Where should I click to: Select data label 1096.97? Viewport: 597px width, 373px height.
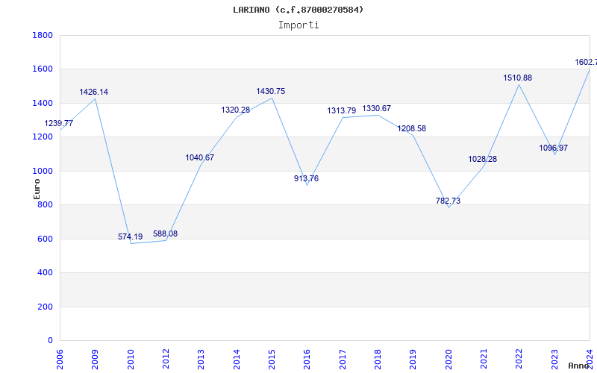[553, 148]
